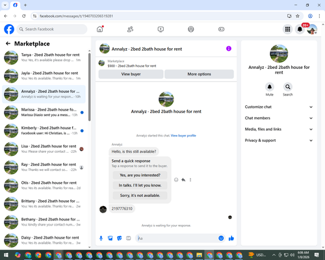
Task: Open Daisy's conversation
Action: click(x=44, y=240)
